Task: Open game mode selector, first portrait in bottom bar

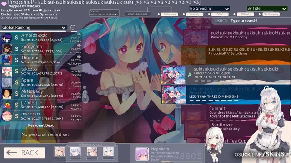Action: 60,152
